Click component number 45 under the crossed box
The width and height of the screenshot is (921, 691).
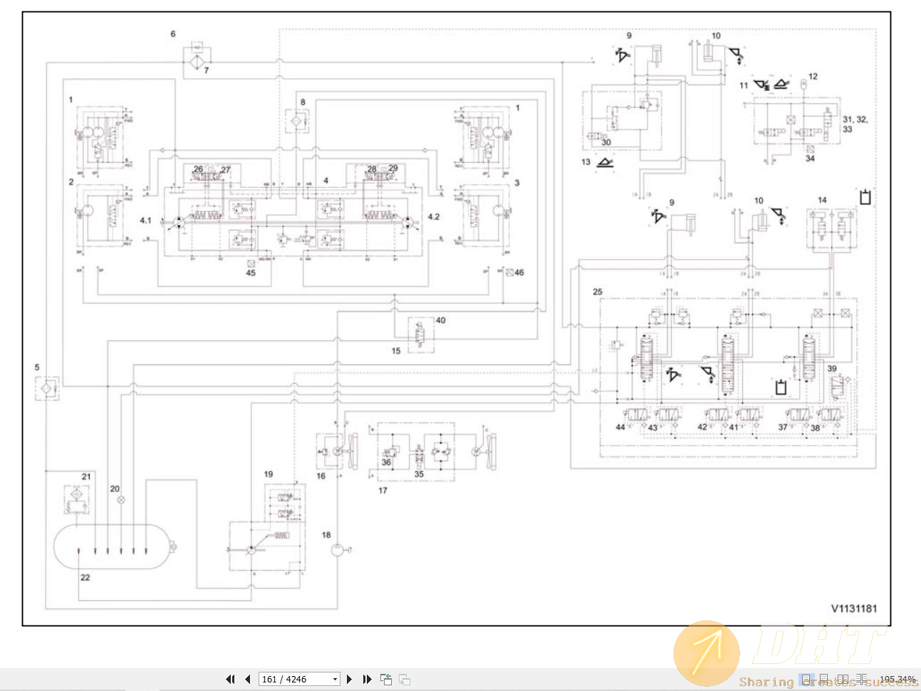(x=251, y=273)
